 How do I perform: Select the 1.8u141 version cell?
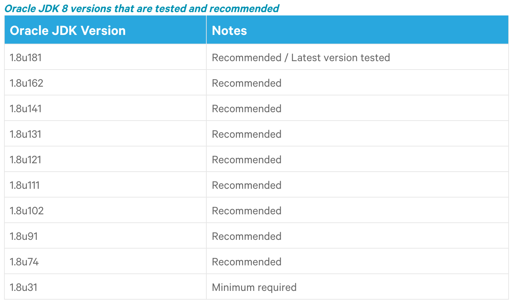pyautogui.click(x=26, y=109)
